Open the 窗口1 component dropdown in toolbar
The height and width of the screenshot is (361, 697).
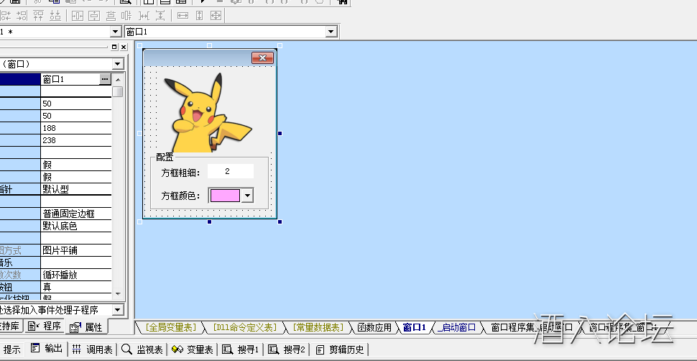[331, 32]
